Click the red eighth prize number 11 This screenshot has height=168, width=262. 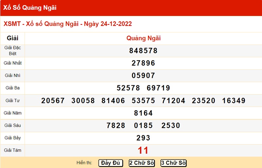pos(143,150)
